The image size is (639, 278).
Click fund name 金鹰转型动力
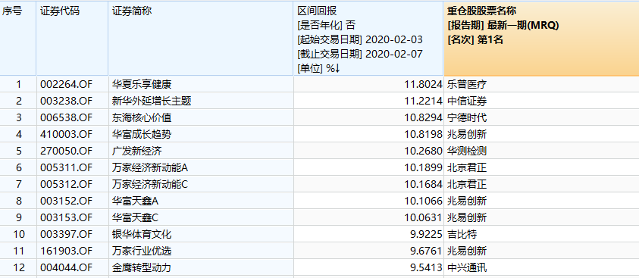pos(142,267)
